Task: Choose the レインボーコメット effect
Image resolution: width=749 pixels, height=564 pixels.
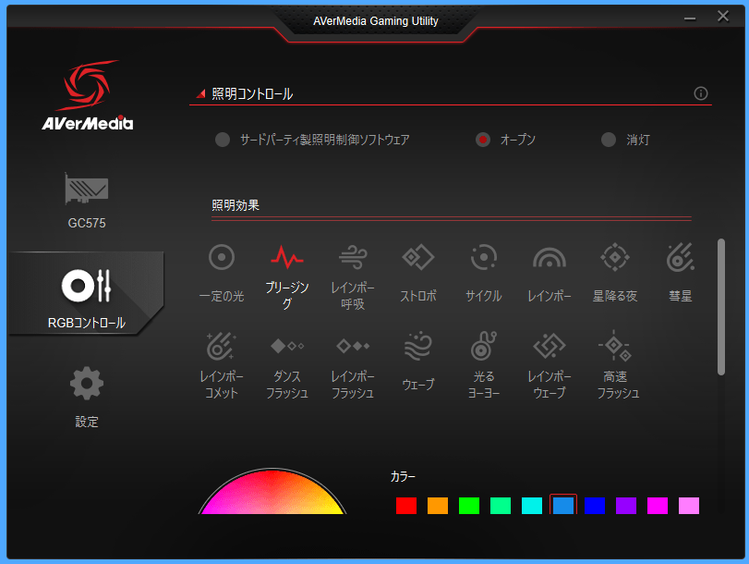Action: 222,365
